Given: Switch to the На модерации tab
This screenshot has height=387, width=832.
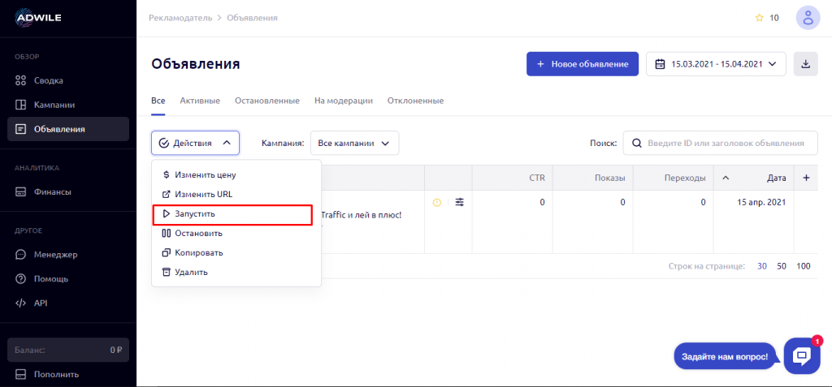Looking at the screenshot, I should tap(343, 101).
